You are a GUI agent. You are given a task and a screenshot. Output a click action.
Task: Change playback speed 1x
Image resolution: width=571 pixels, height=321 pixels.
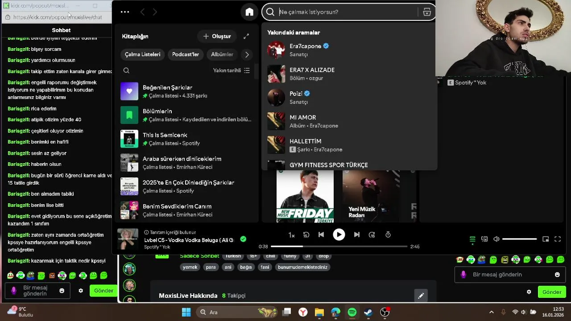click(x=291, y=235)
